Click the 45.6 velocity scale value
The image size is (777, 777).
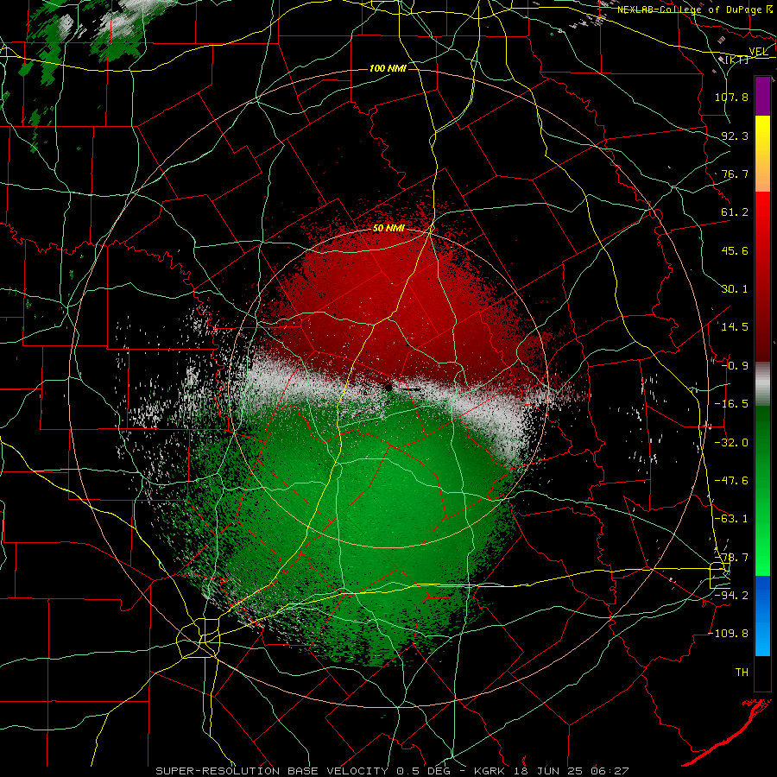pos(735,250)
